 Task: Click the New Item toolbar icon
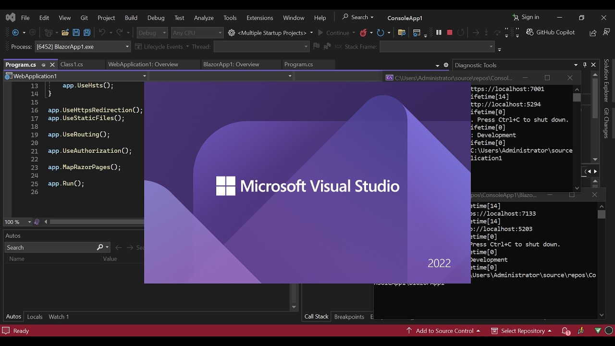pos(48,33)
